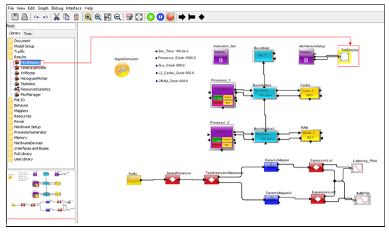Select TimeDataPlotter in library tree
Screen dimensions: 389x232
[x=33, y=68]
